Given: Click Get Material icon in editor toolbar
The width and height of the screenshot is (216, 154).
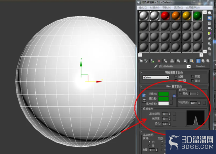Looking at the screenshot, I should pyautogui.click(x=141, y=61).
